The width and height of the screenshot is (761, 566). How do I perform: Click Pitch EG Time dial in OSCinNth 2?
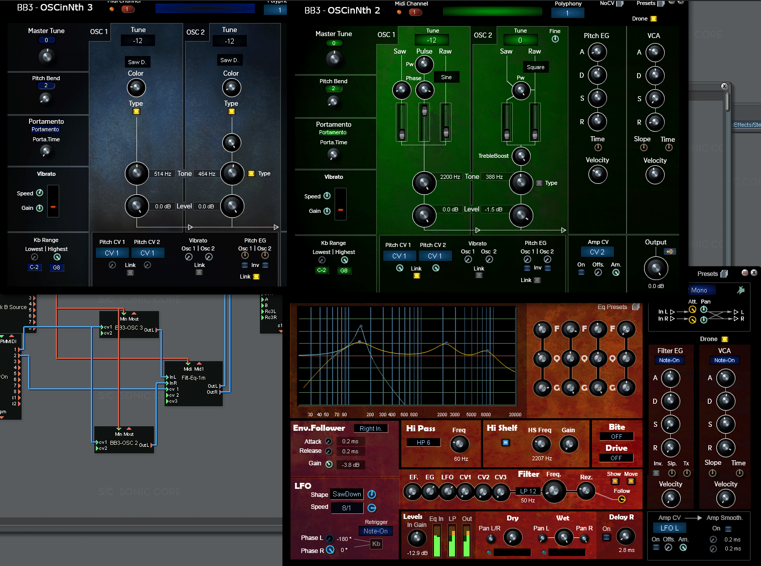point(598,148)
